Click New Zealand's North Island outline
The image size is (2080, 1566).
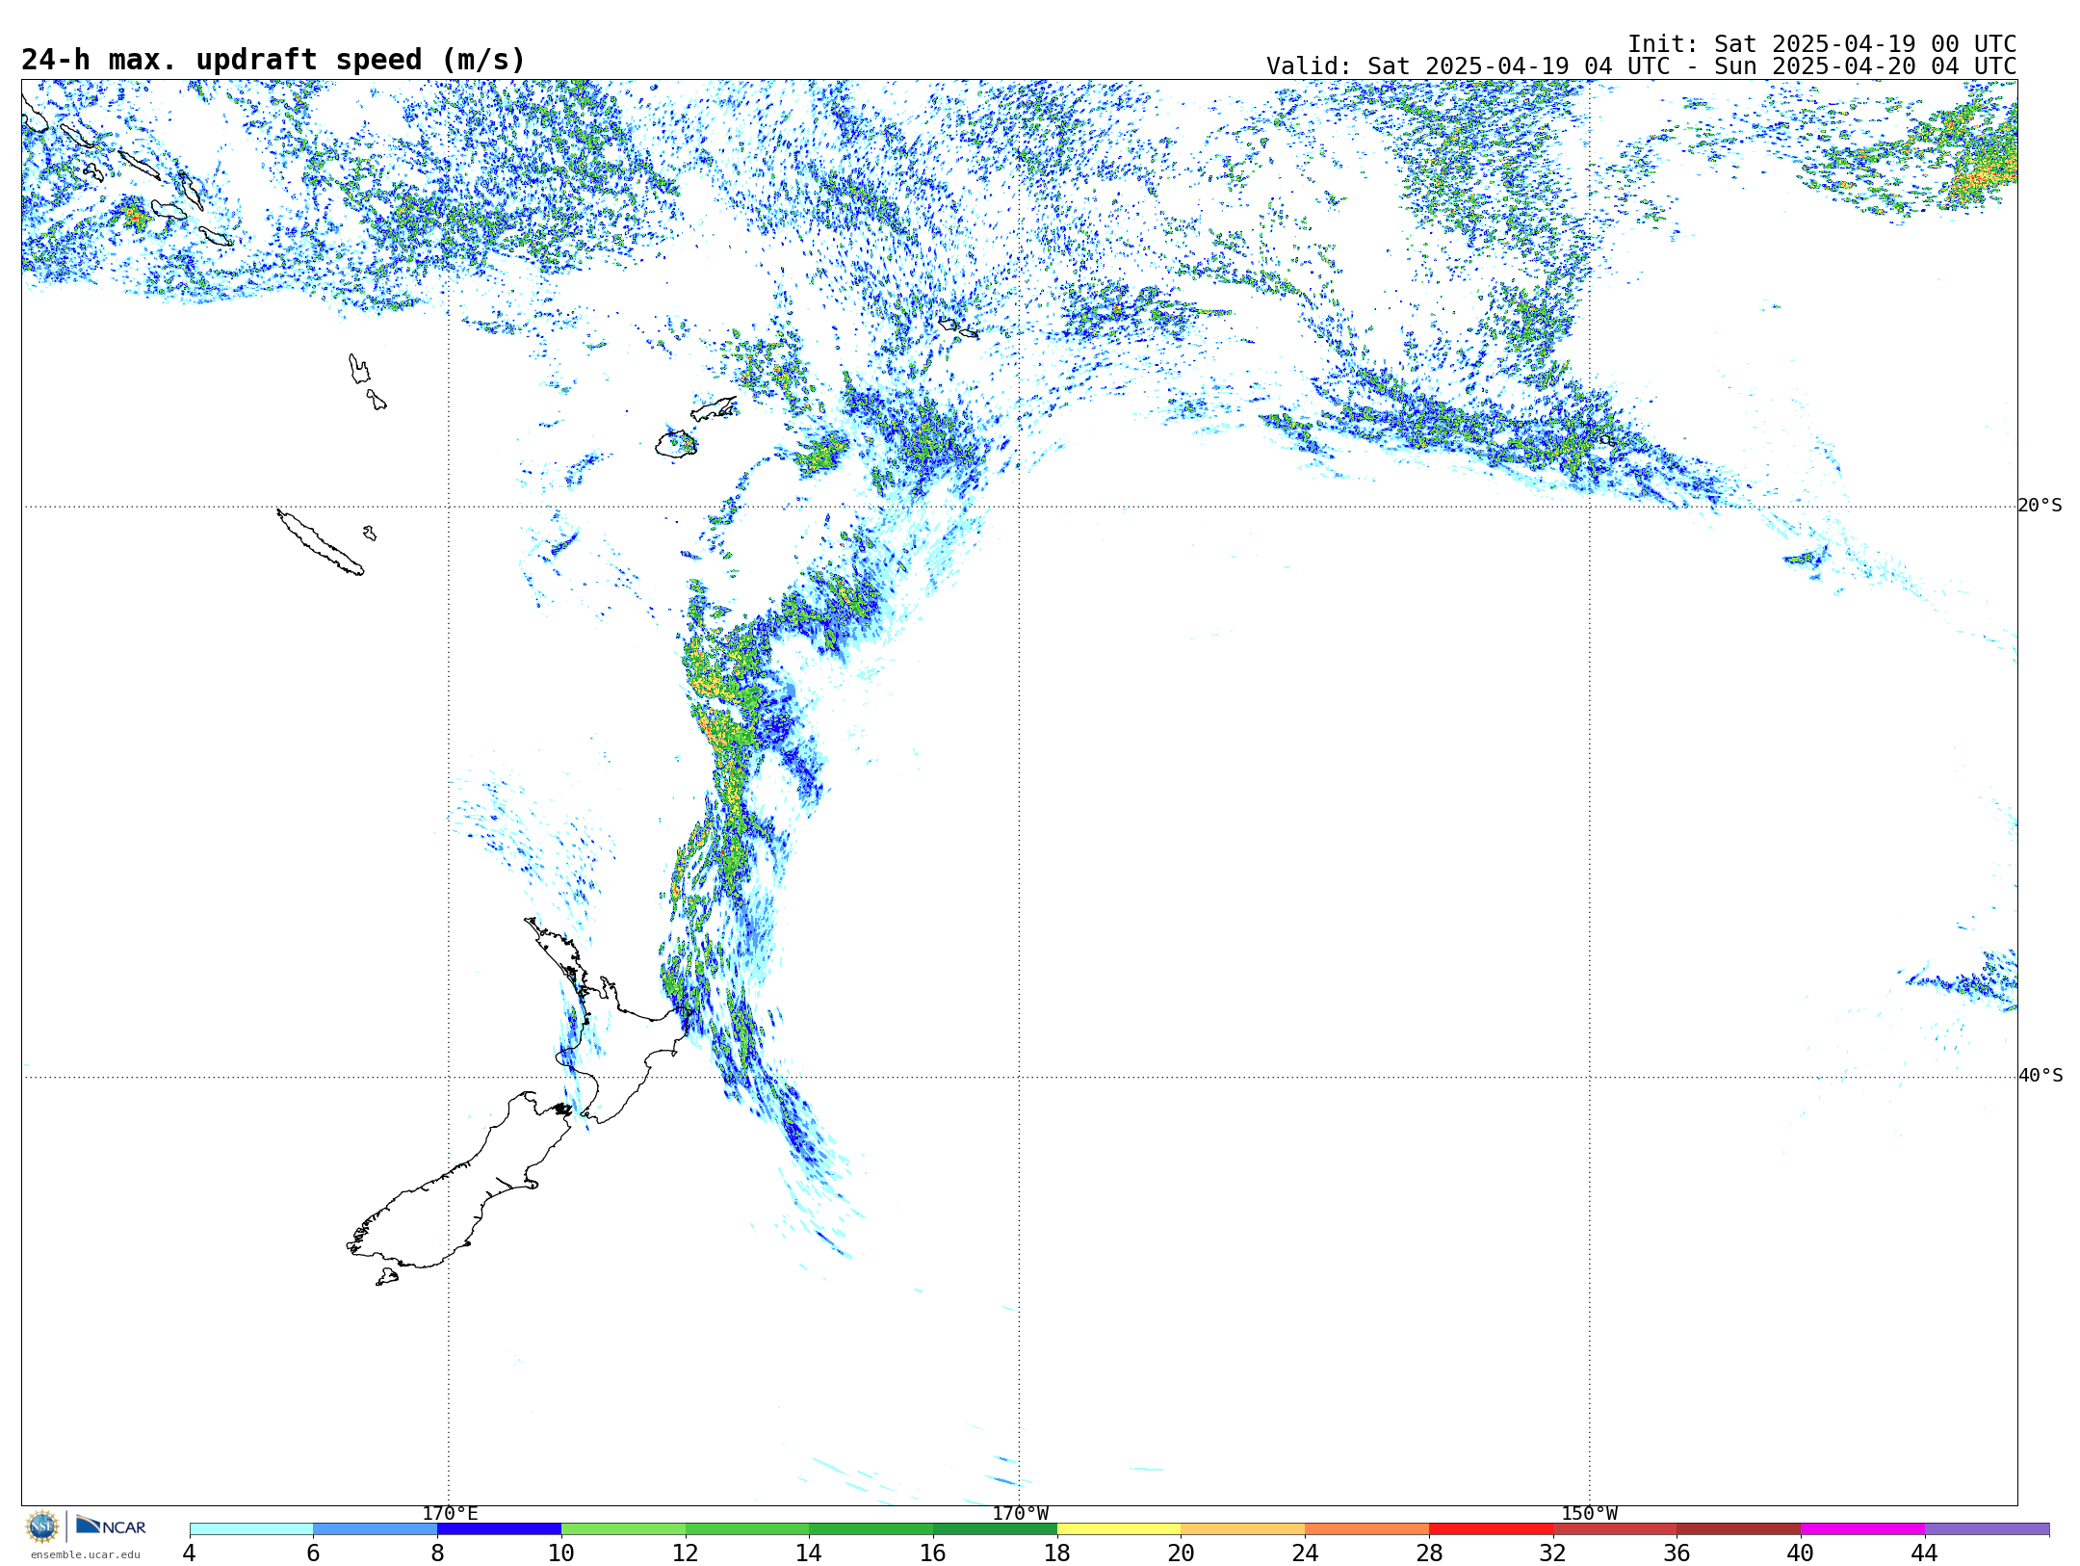(x=616, y=1045)
